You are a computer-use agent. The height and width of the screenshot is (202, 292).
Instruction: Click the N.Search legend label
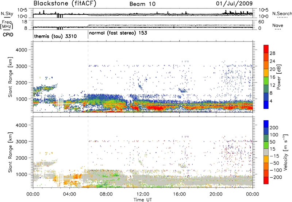282,13
